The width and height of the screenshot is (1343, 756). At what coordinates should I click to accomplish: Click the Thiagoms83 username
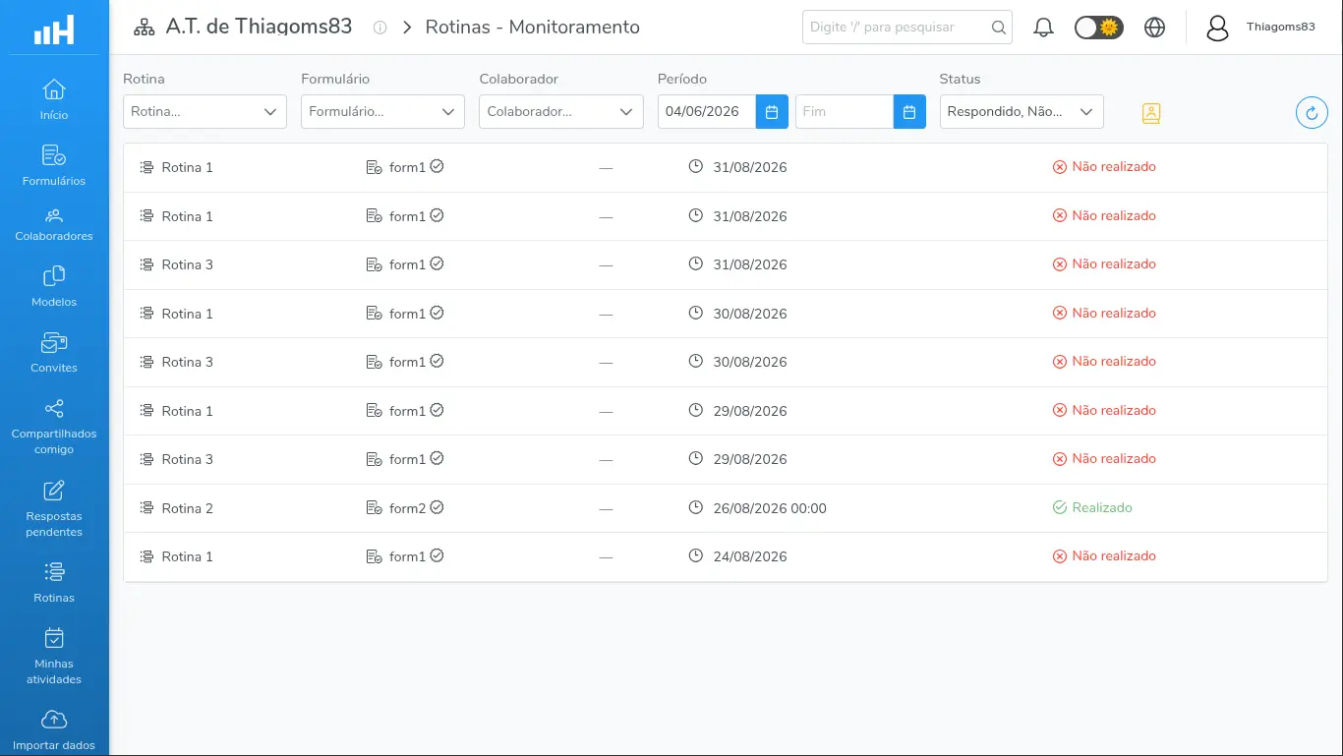tap(1280, 27)
